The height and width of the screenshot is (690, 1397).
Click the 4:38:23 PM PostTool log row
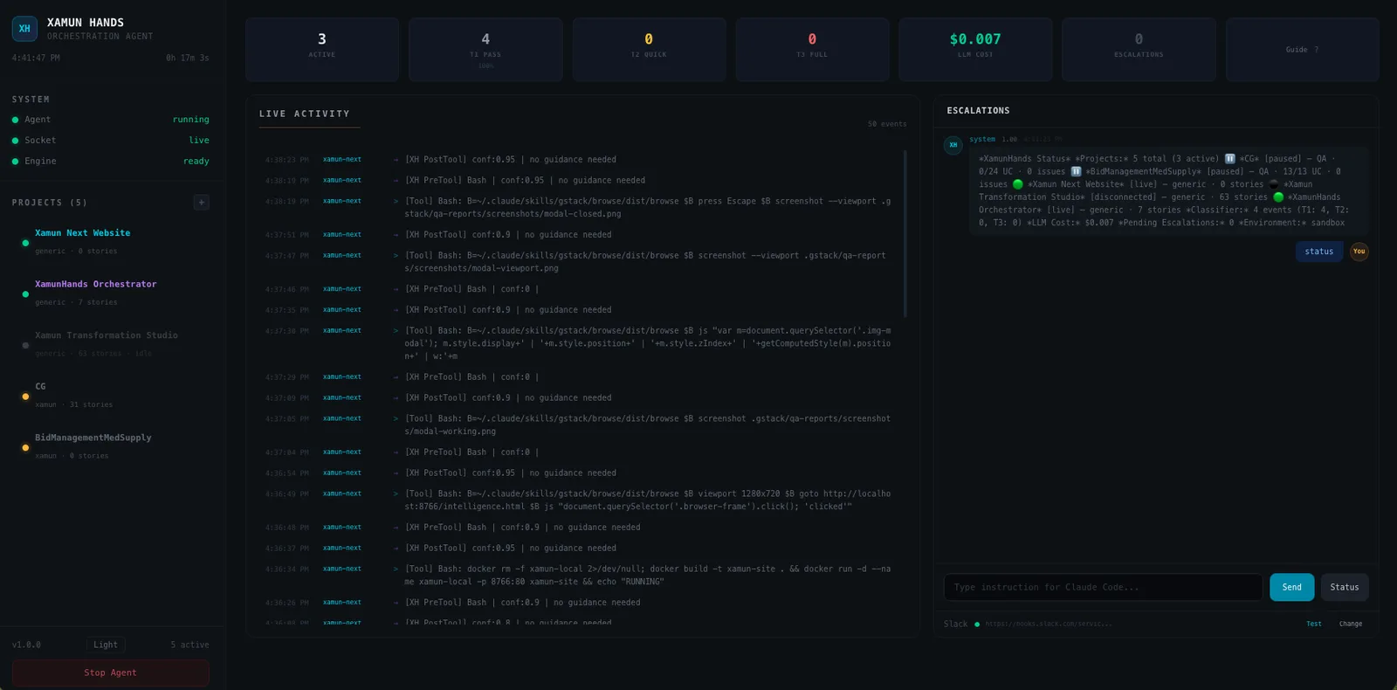pos(581,160)
